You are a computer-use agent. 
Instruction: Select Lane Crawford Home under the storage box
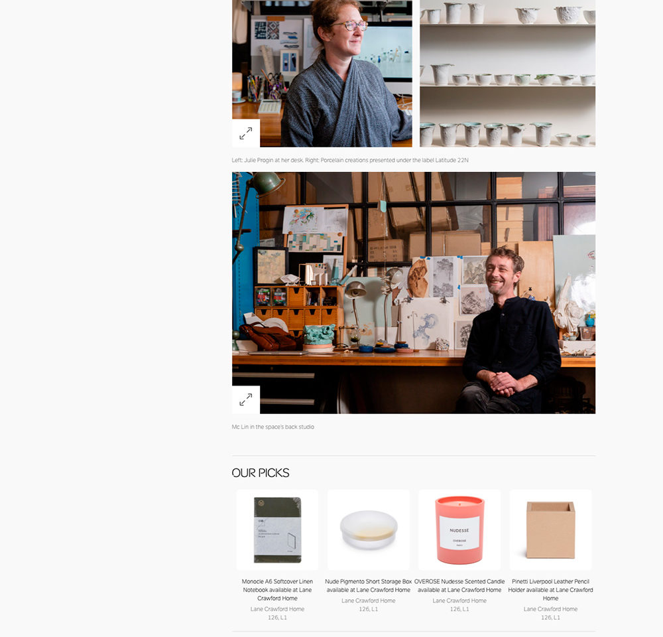point(368,601)
